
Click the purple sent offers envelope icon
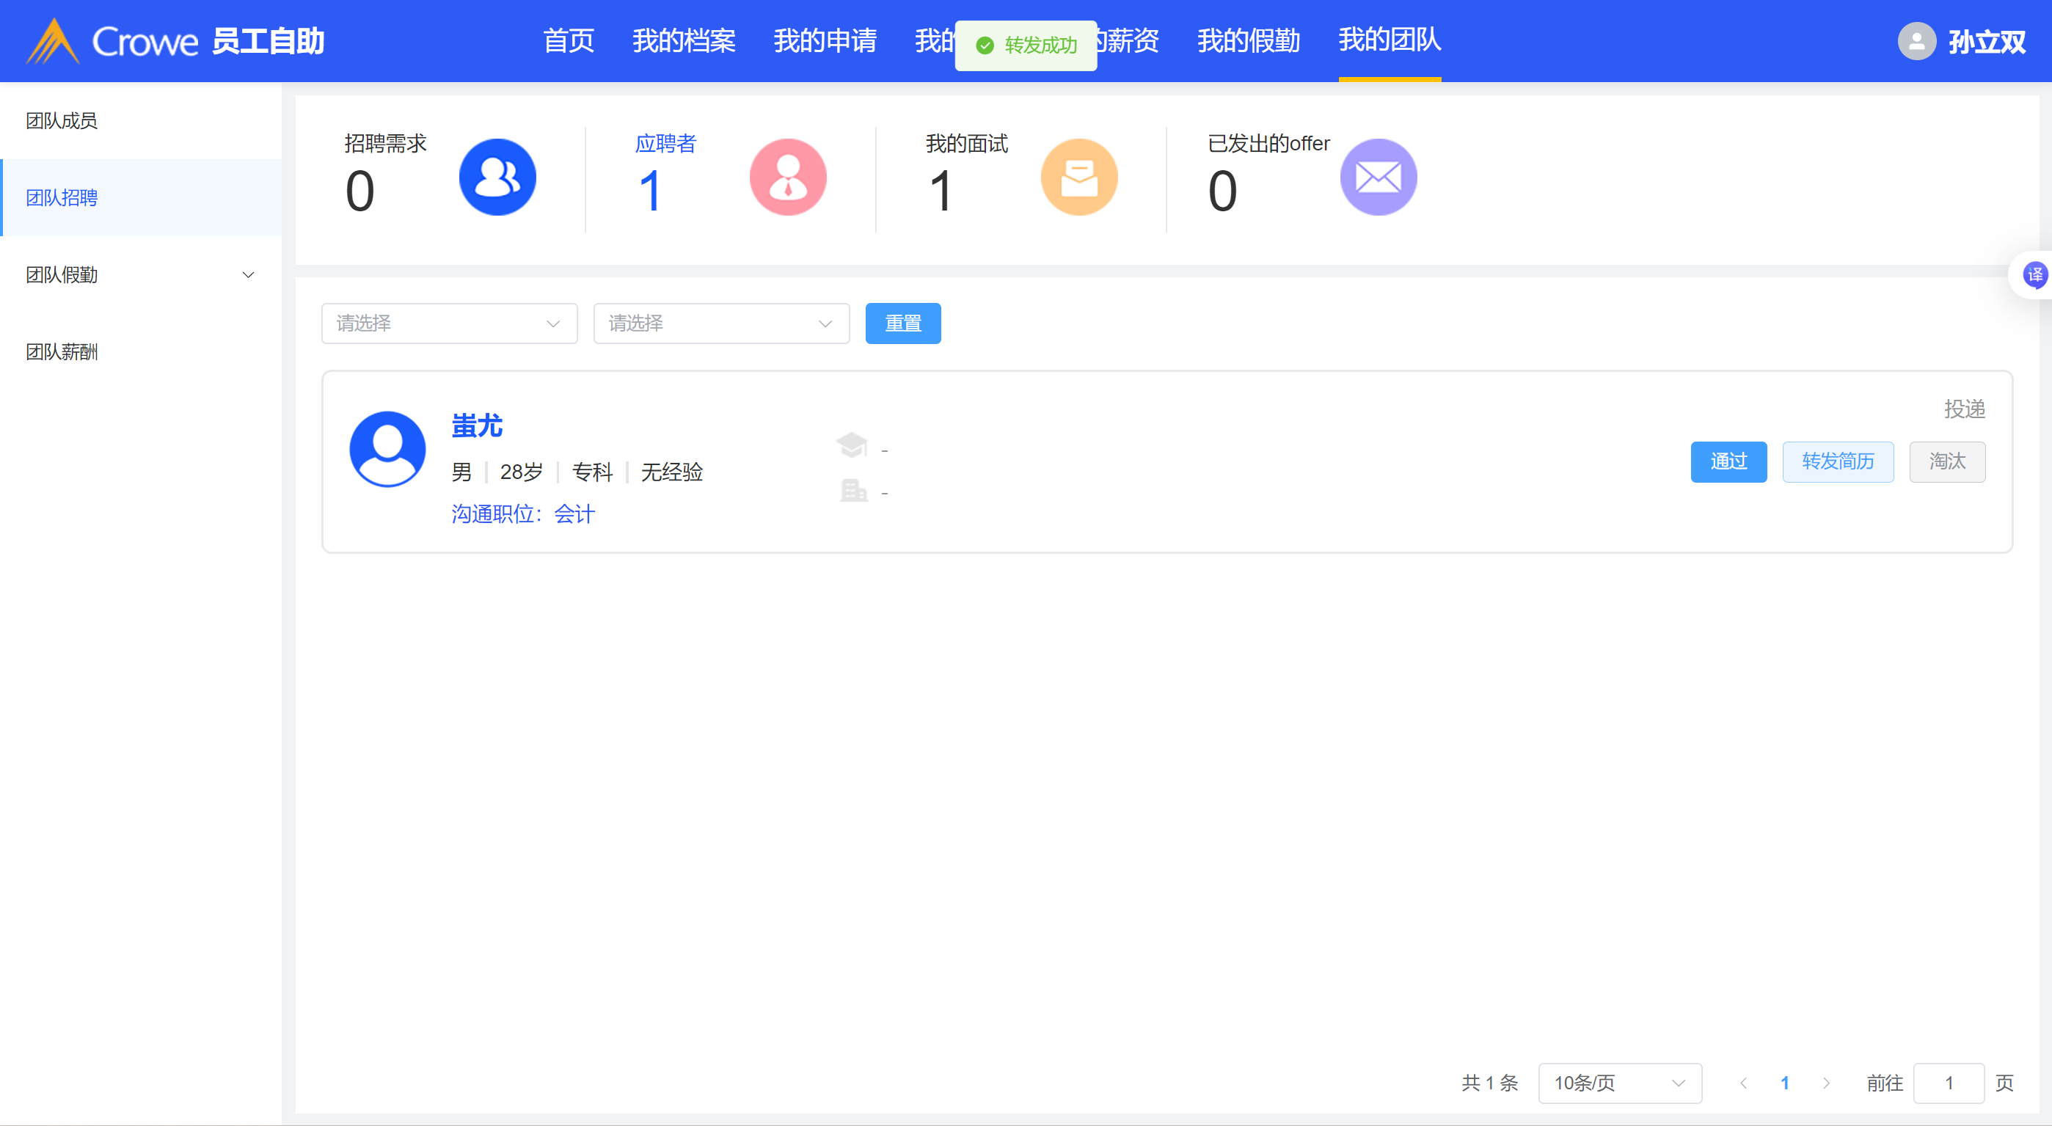(1378, 177)
